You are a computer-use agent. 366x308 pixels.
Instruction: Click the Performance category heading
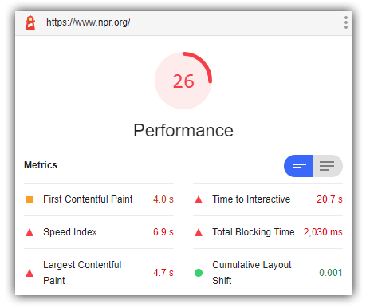pyautogui.click(x=183, y=130)
